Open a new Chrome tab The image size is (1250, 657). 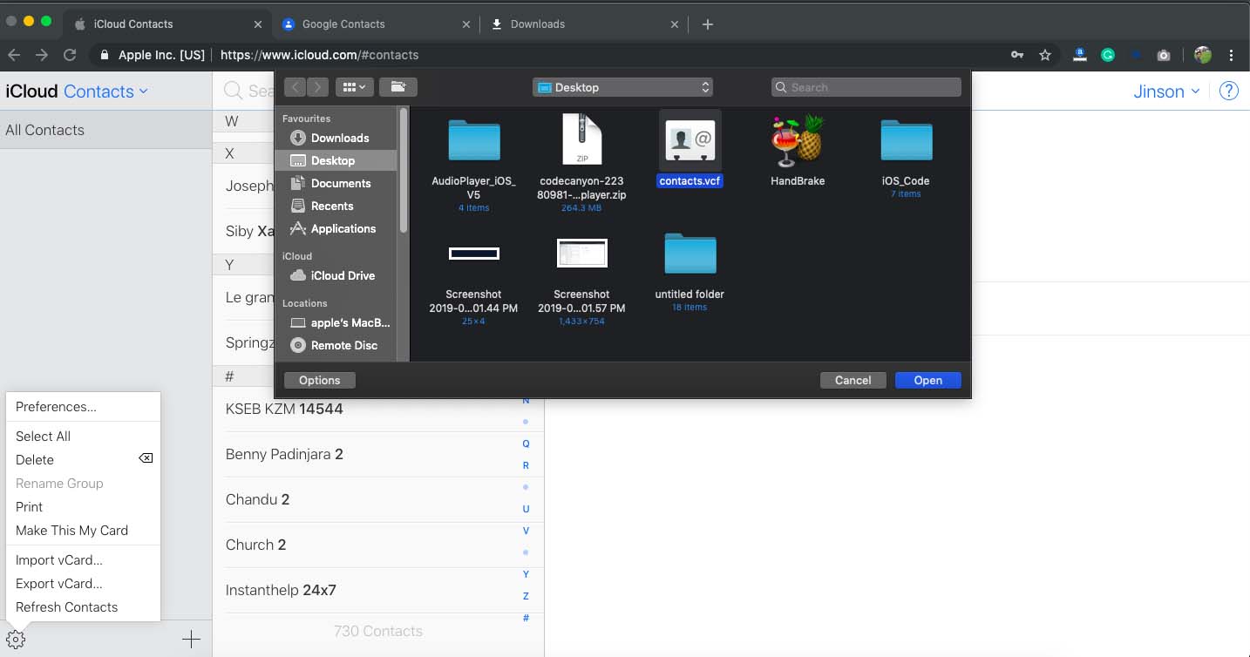[x=708, y=24]
